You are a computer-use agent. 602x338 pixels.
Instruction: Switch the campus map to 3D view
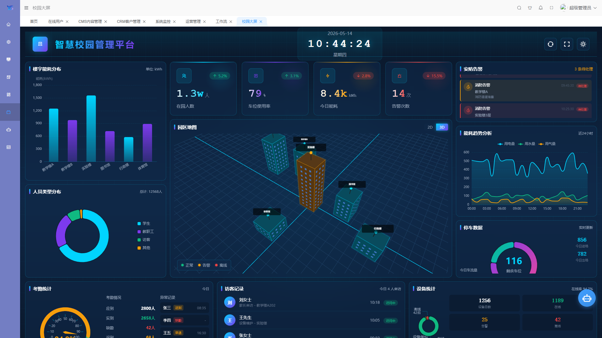(442, 127)
